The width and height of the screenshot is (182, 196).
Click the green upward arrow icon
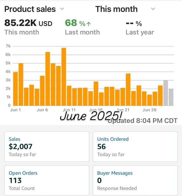point(89,24)
